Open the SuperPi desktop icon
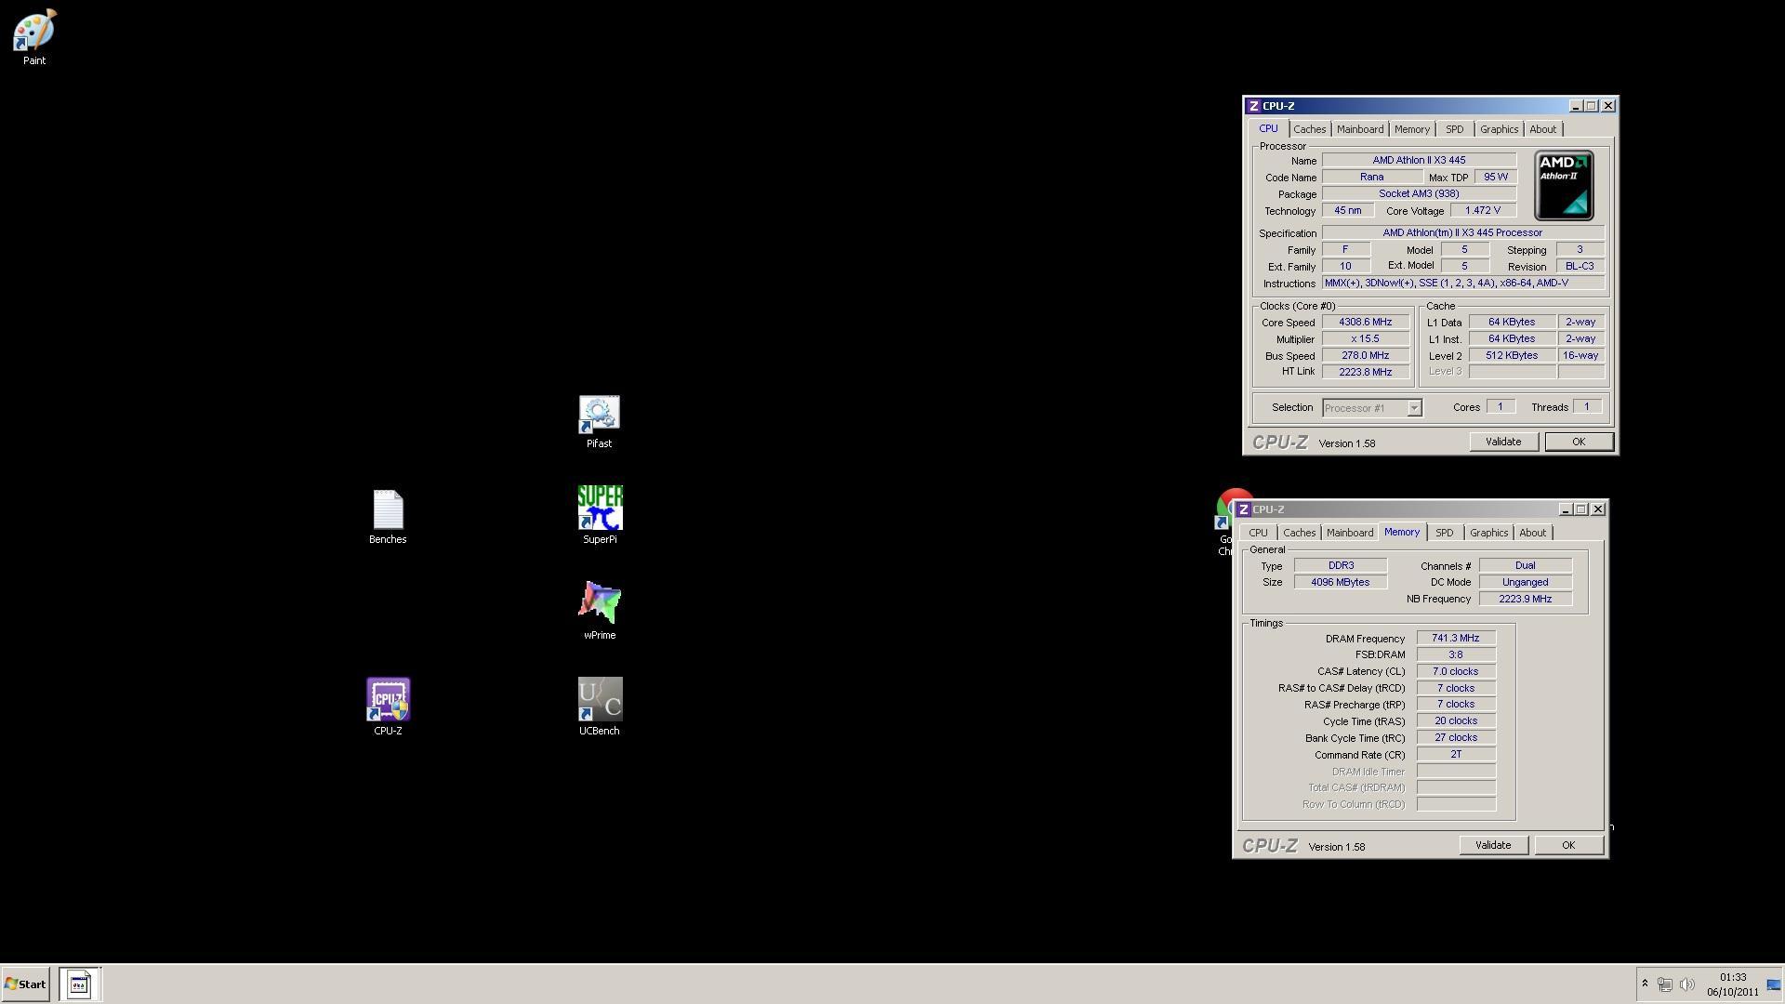1785x1004 pixels. tap(600, 514)
